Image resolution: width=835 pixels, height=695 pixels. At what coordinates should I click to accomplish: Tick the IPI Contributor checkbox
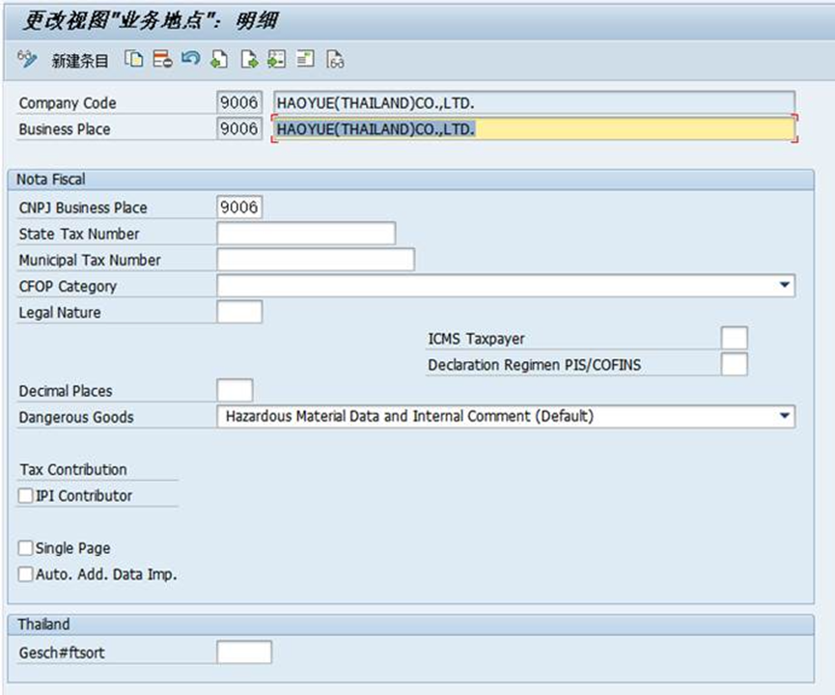coord(25,496)
